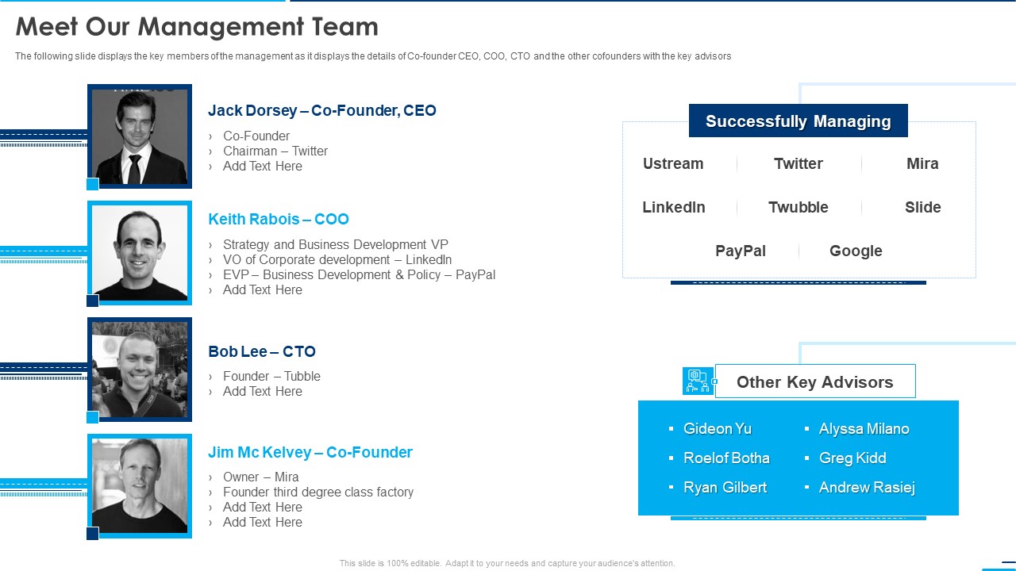Click the Other Key Advisors label box

(x=815, y=381)
